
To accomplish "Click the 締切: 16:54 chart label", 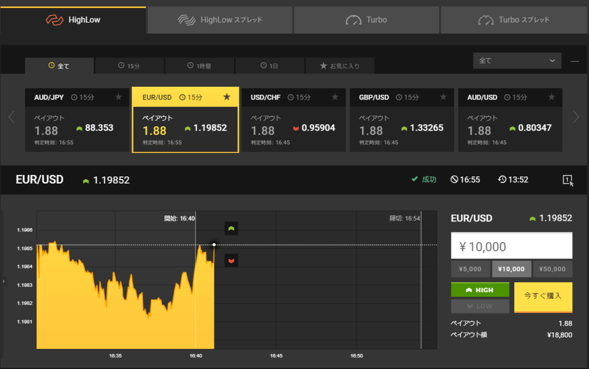I will 404,218.
